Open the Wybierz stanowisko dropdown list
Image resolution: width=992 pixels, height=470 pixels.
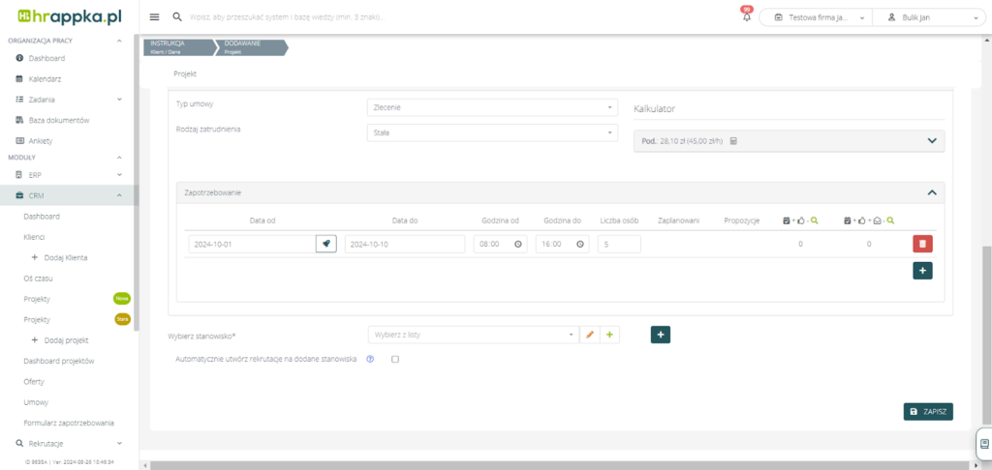472,335
